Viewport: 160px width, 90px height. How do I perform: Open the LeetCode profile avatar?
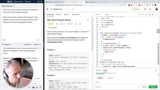pyautogui.click(x=157, y=9)
